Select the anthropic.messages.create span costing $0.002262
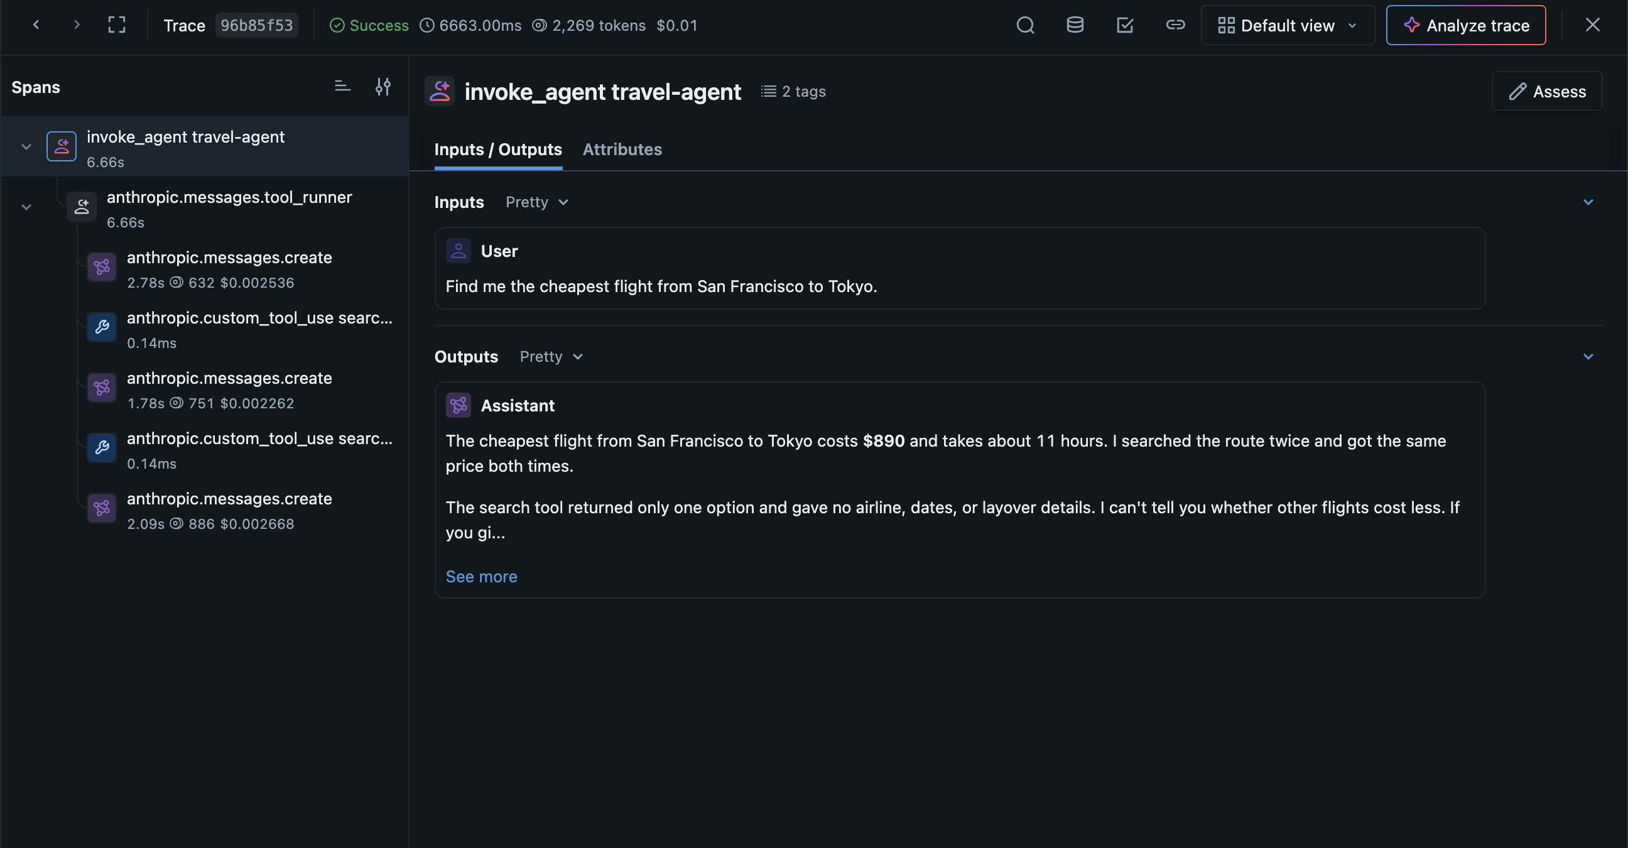 [239, 389]
